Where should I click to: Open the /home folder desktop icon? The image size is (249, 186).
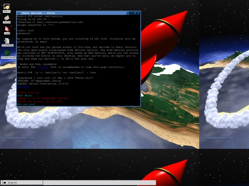6,19
